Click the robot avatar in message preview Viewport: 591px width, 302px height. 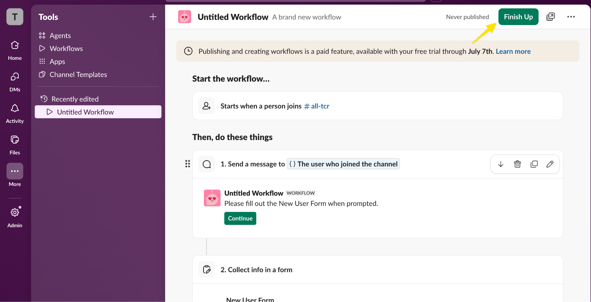[x=212, y=198]
